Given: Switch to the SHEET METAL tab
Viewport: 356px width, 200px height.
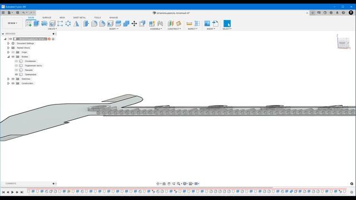Looking at the screenshot, I should [x=80, y=17].
